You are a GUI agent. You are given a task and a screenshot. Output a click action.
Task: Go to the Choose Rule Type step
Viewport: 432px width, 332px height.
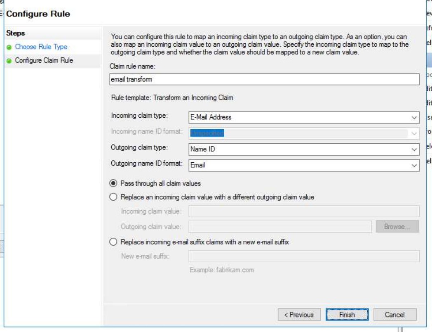click(41, 47)
